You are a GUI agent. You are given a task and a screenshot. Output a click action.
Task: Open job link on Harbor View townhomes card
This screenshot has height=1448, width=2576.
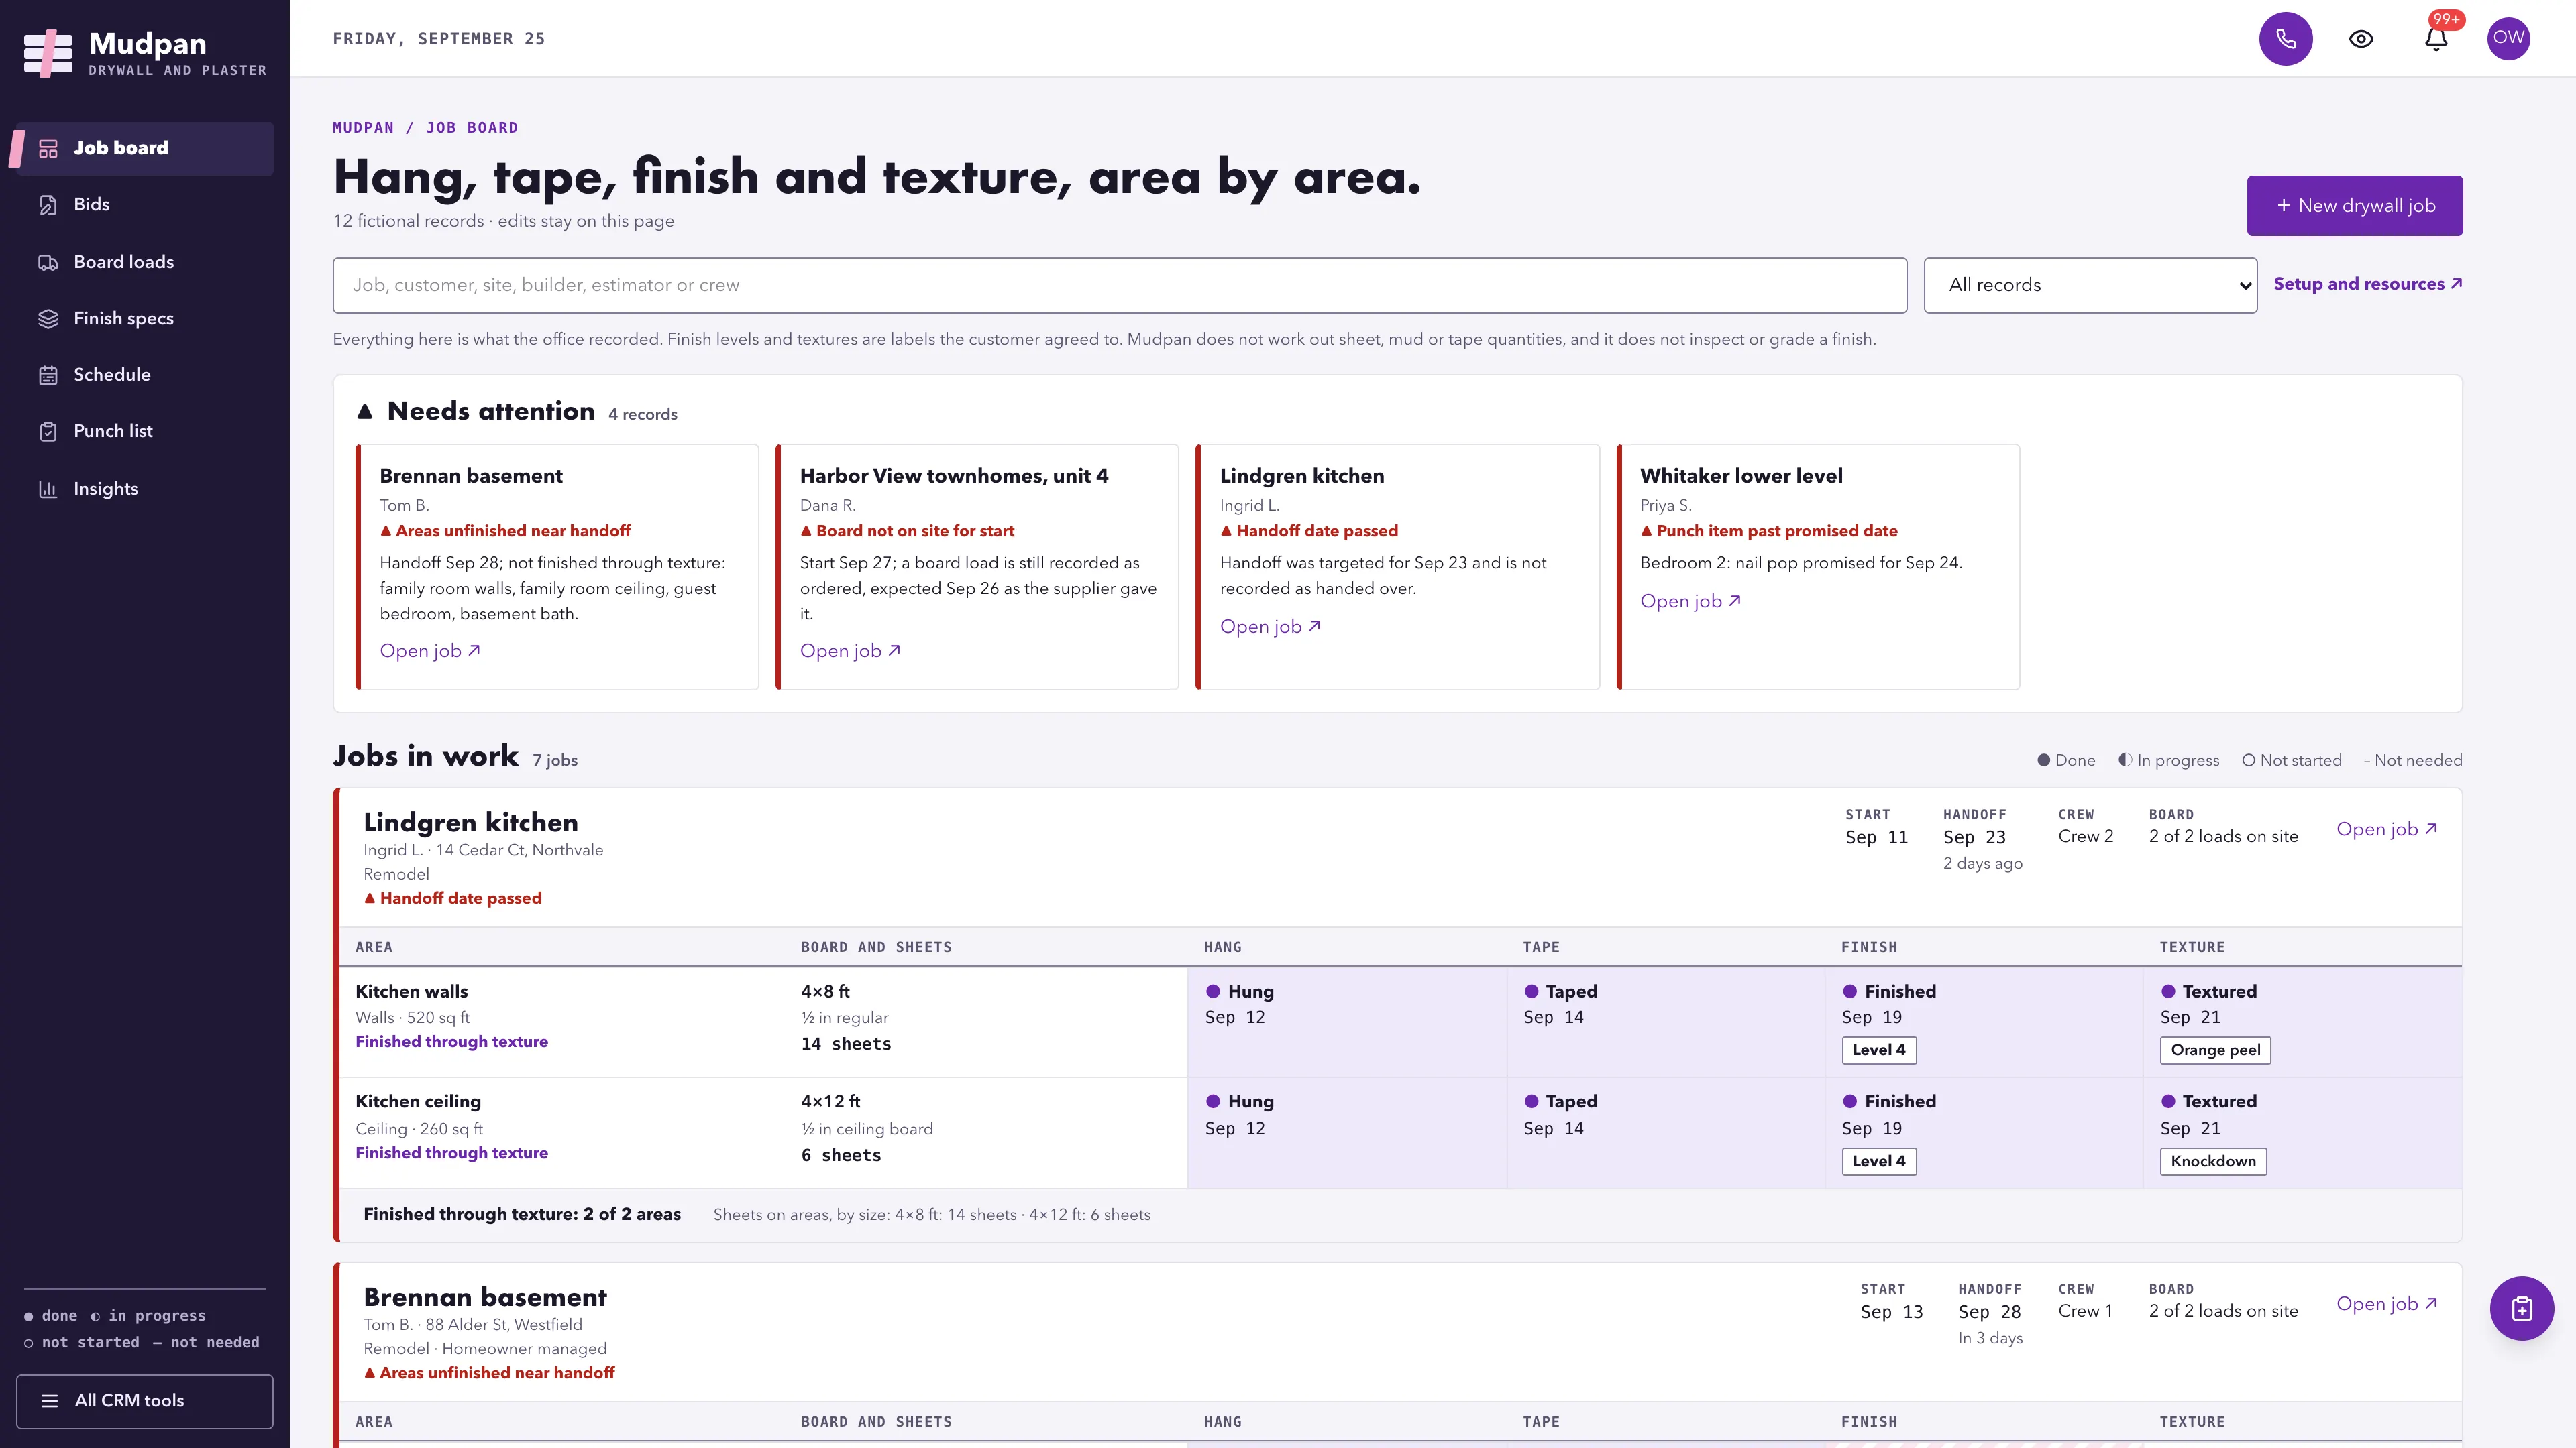point(850,650)
